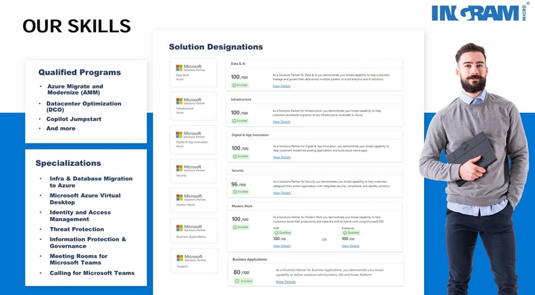
Task: Click the And more item
Action: point(61,128)
